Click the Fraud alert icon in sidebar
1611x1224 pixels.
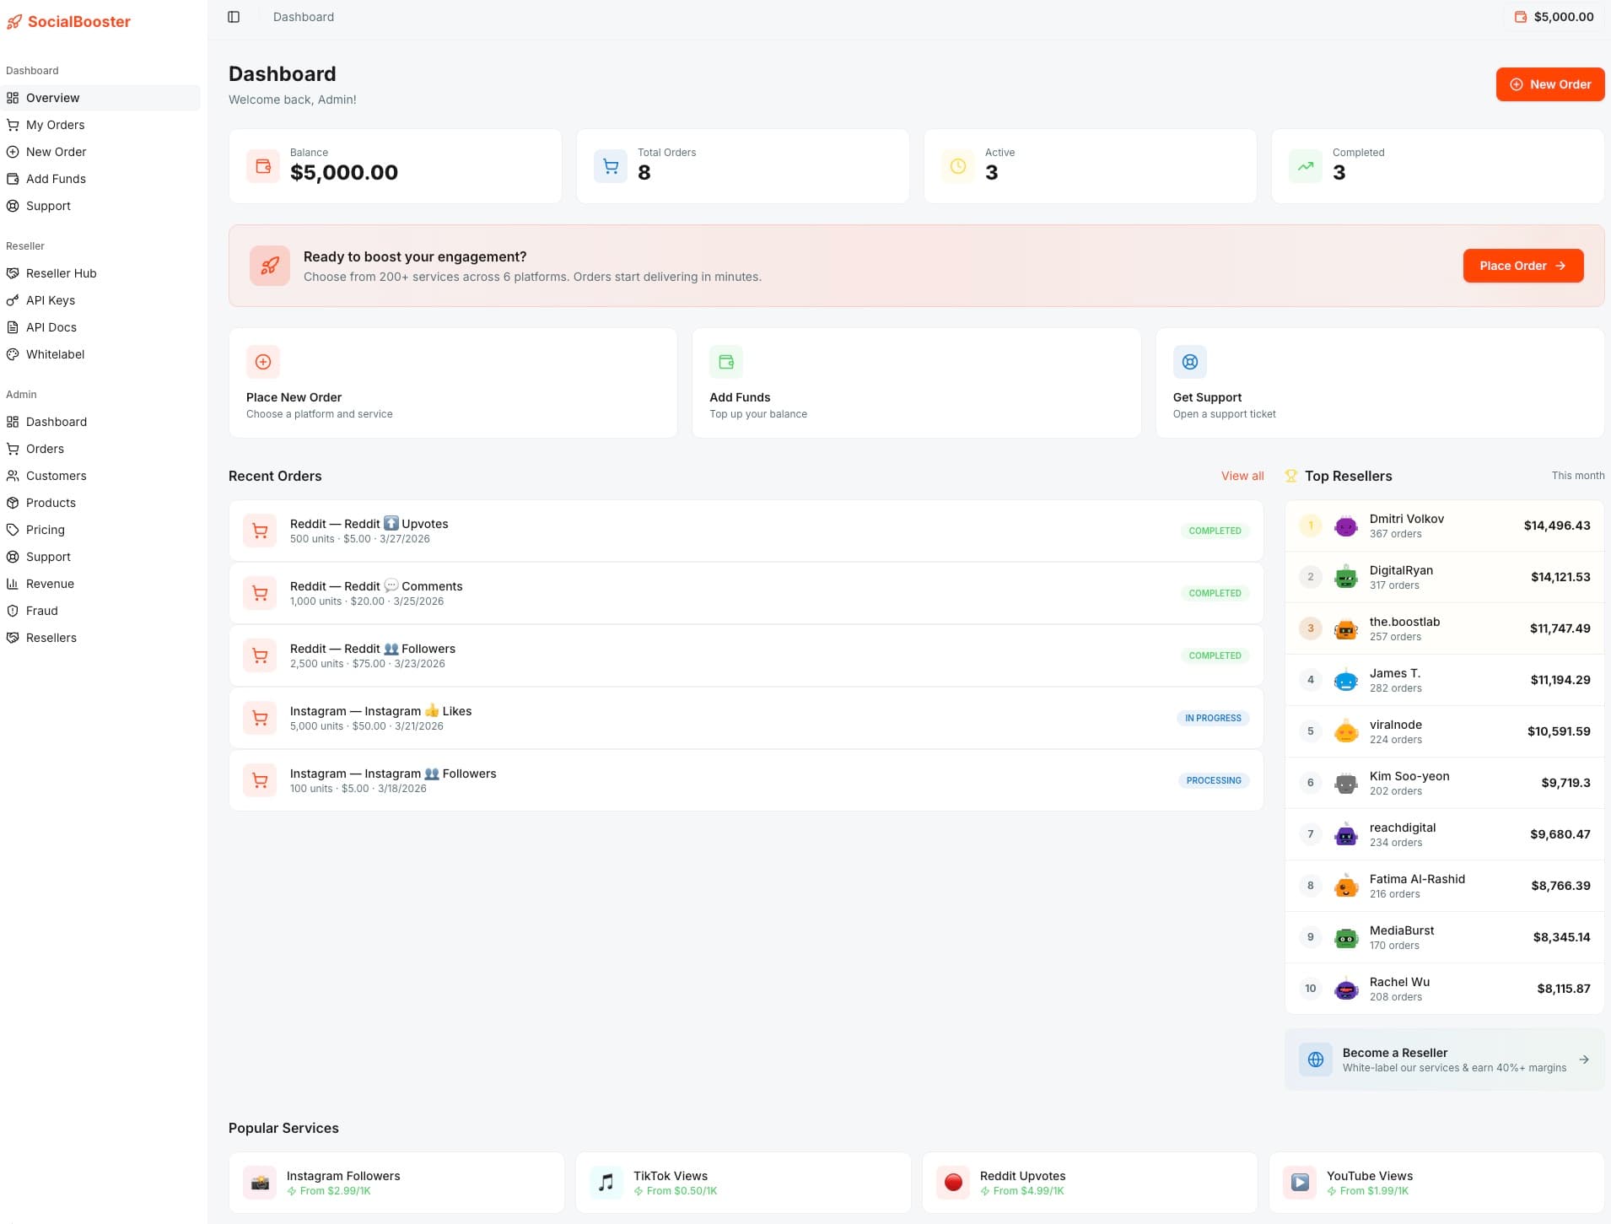(x=13, y=611)
